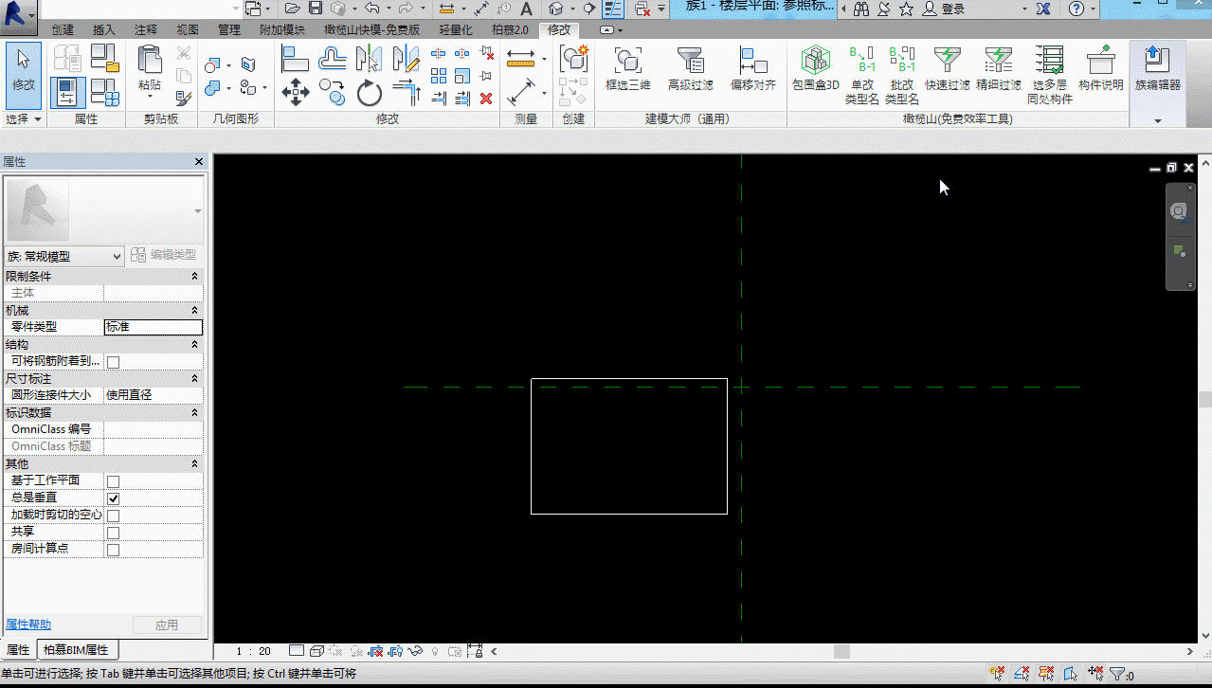Open the 插入 ribbon tab
Viewport: 1212px width, 688px height.
coord(104,30)
